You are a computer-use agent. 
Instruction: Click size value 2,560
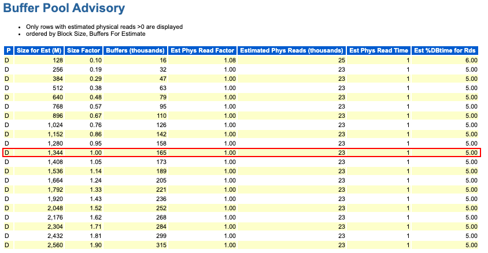coord(55,245)
